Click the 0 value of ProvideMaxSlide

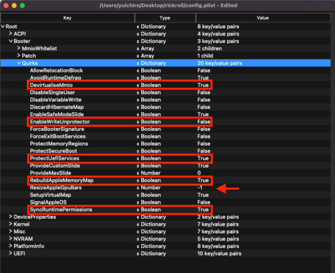click(199, 173)
